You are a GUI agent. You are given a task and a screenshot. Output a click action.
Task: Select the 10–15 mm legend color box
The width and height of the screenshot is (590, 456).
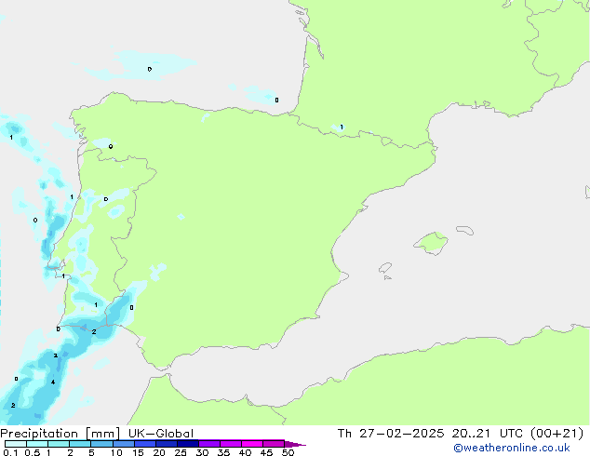[123, 444]
